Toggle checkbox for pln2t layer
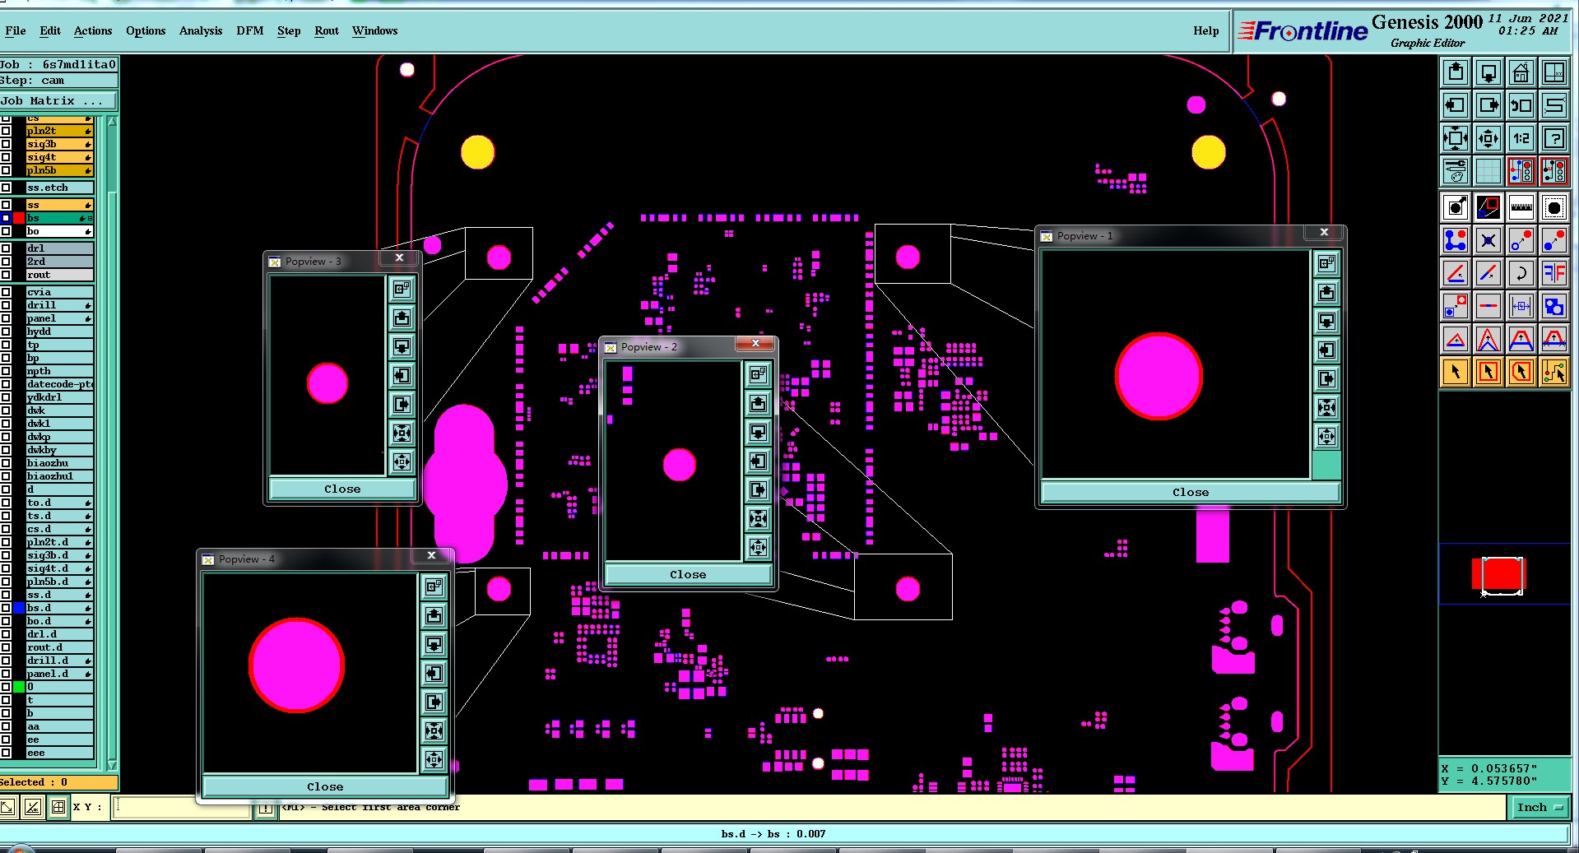This screenshot has width=1579, height=853. click(x=6, y=131)
